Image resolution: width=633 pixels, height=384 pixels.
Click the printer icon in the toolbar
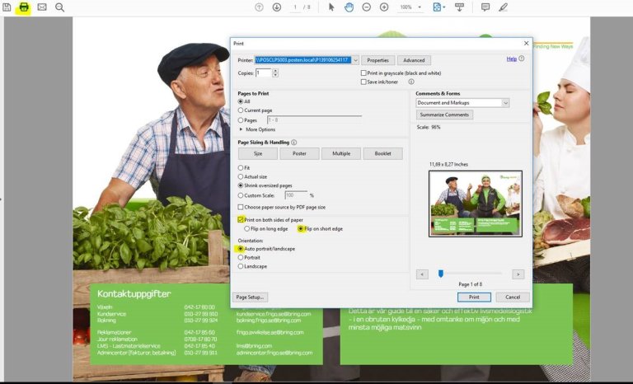[24, 7]
